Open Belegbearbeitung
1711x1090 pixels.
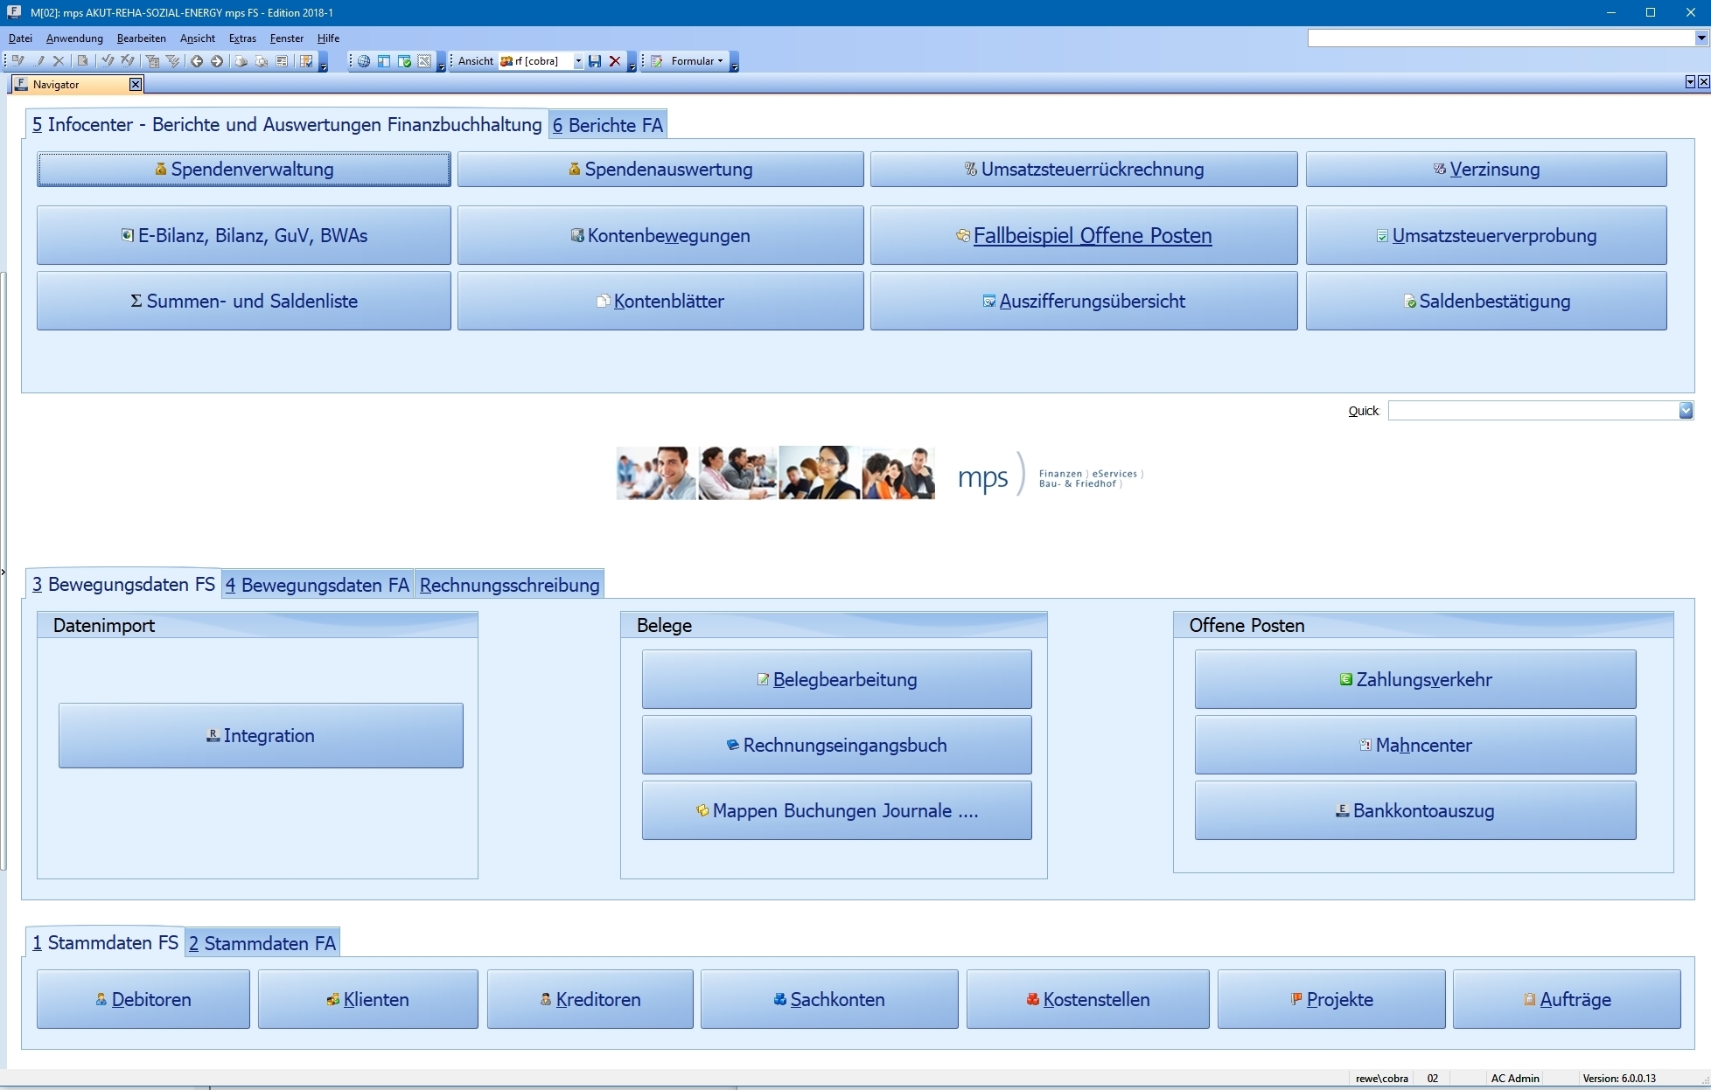click(836, 679)
